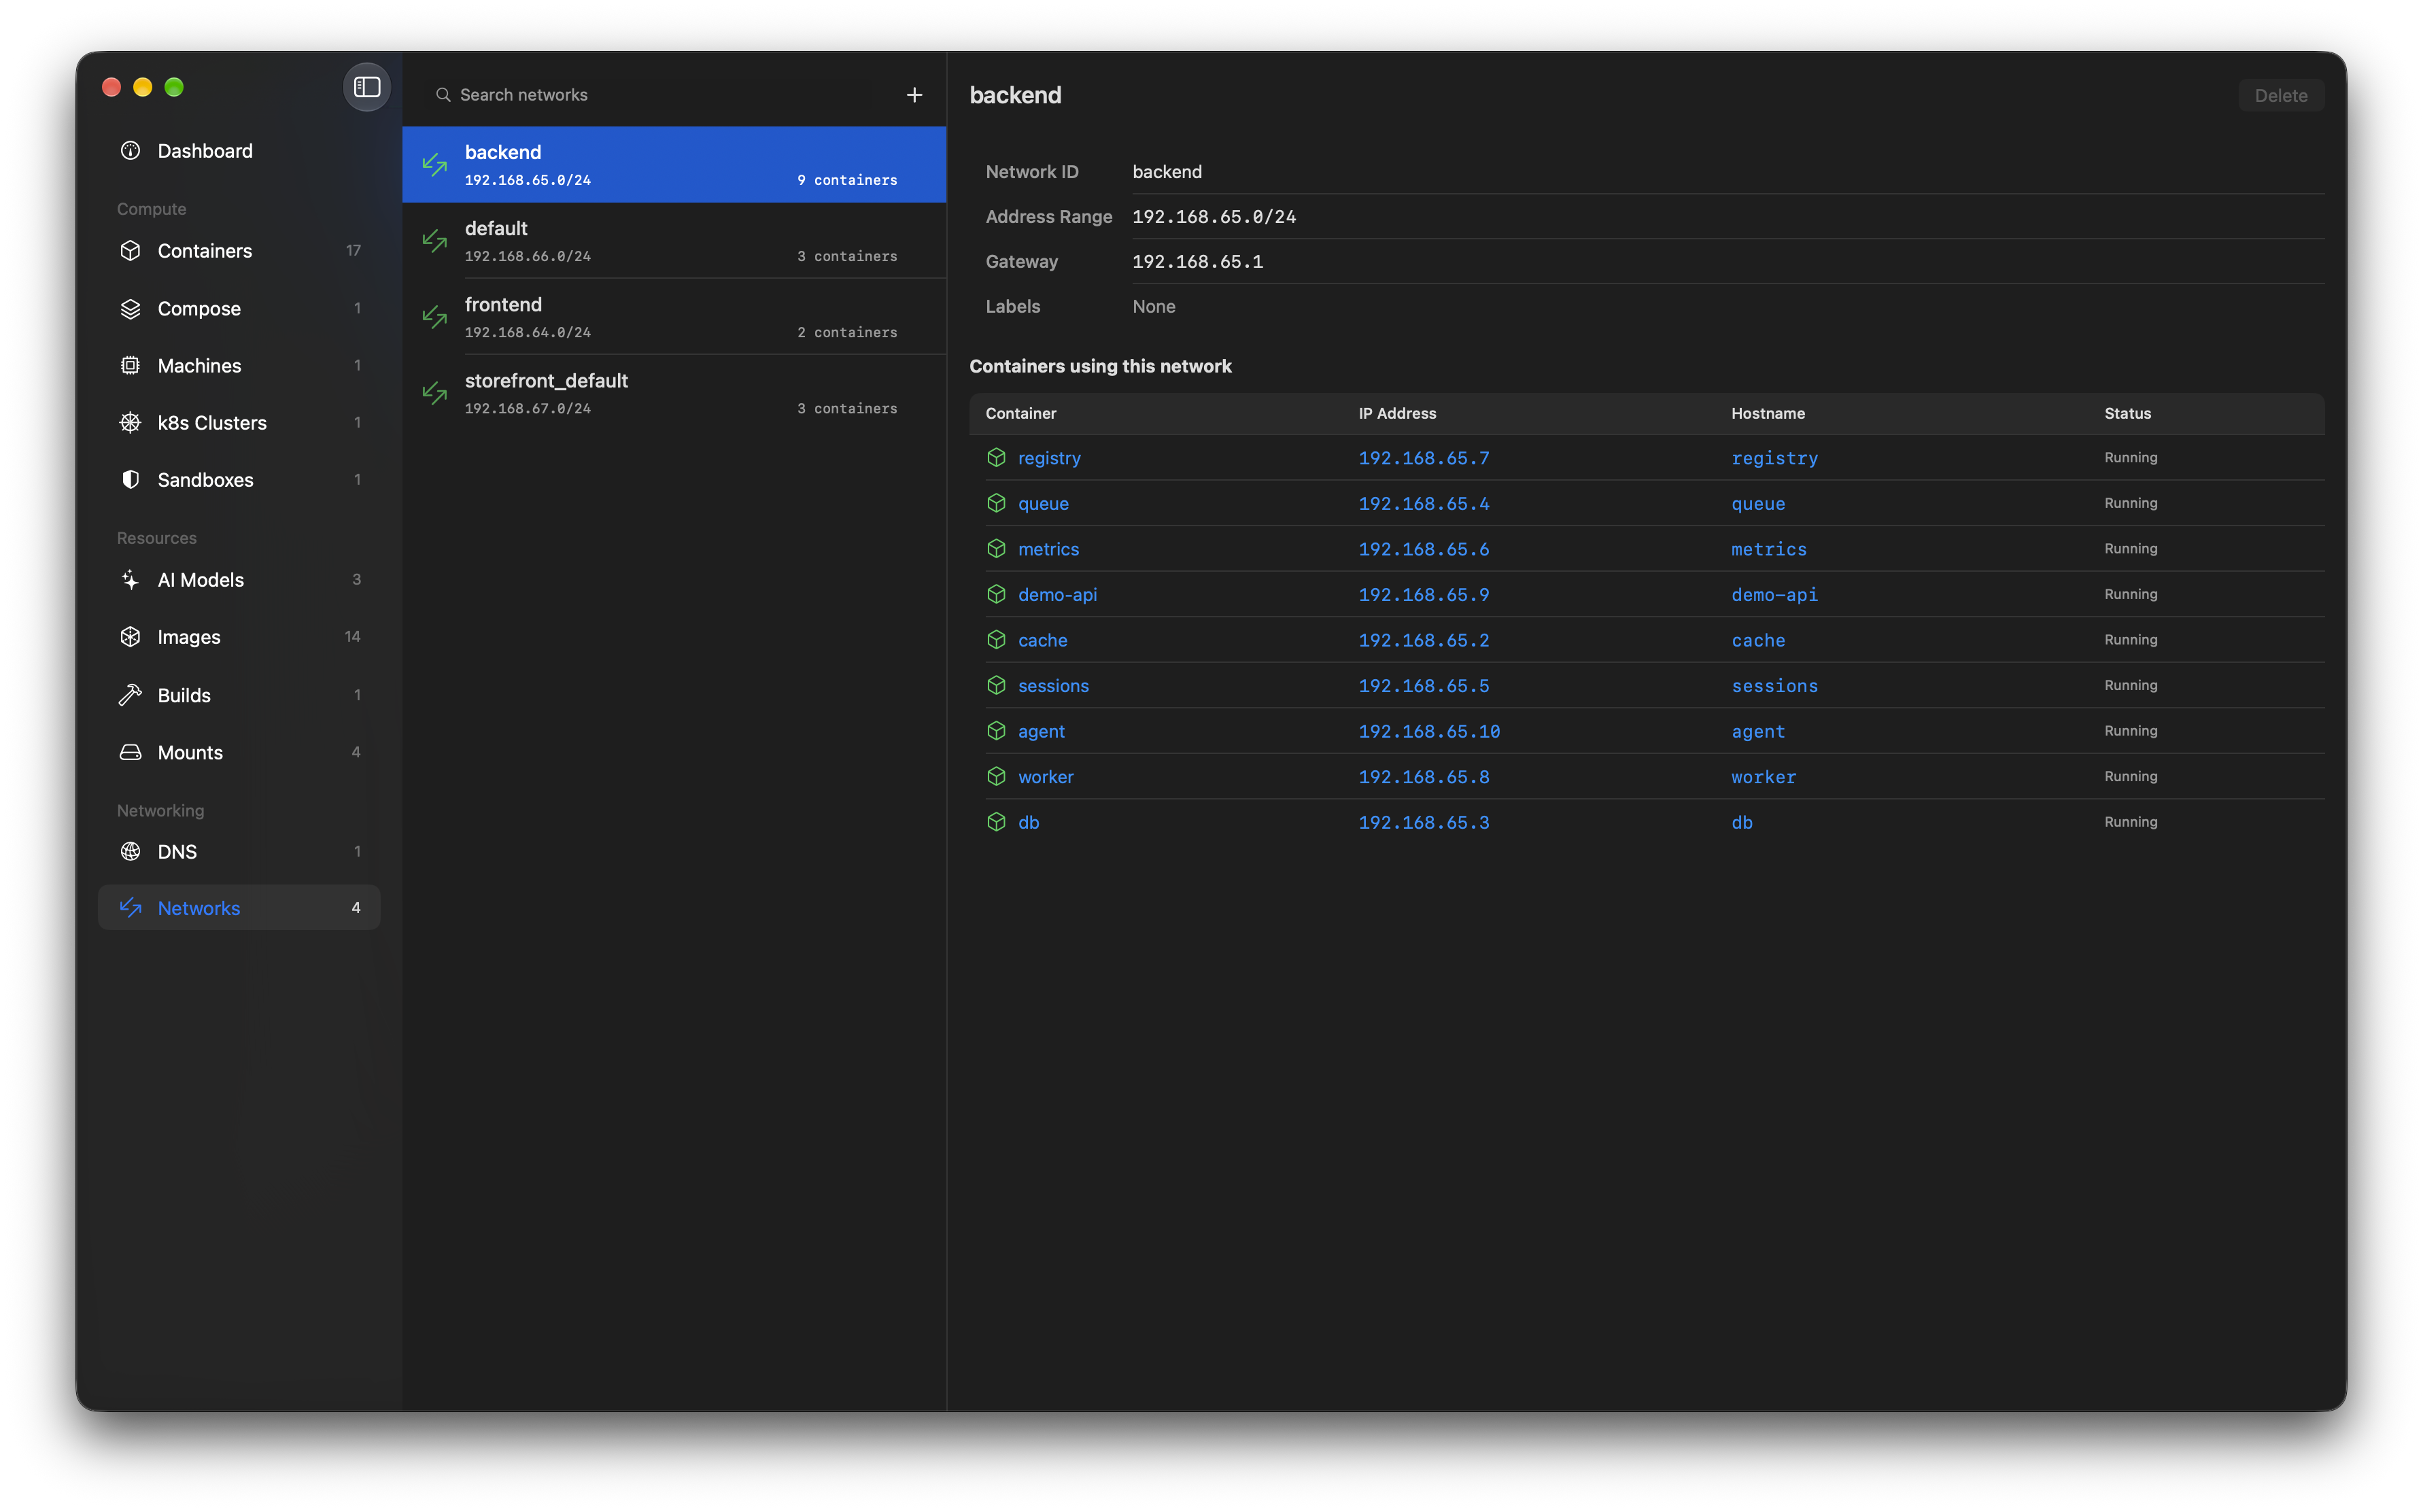Screen dimensions: 2423x1512
Task: Open the metrics container link
Action: (1048, 549)
